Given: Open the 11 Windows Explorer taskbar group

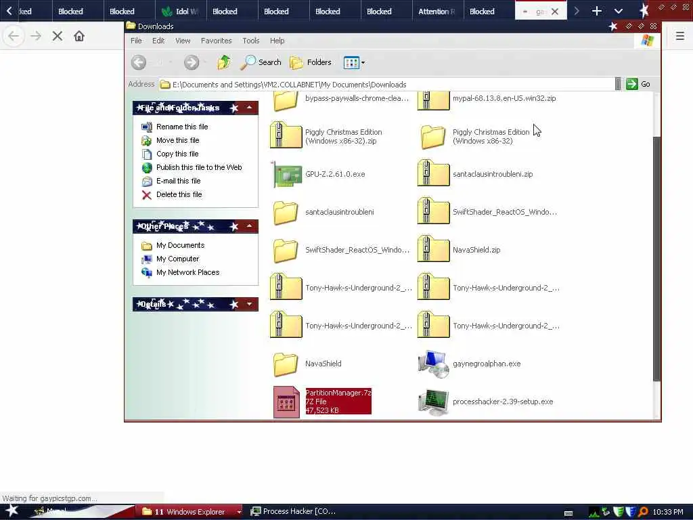Looking at the screenshot, I should (x=189, y=512).
